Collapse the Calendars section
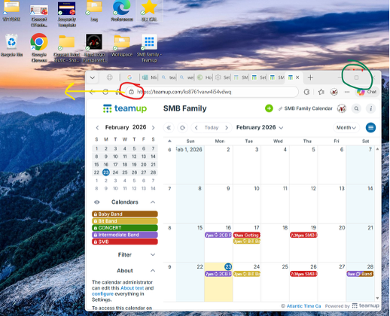 pyautogui.click(x=153, y=202)
